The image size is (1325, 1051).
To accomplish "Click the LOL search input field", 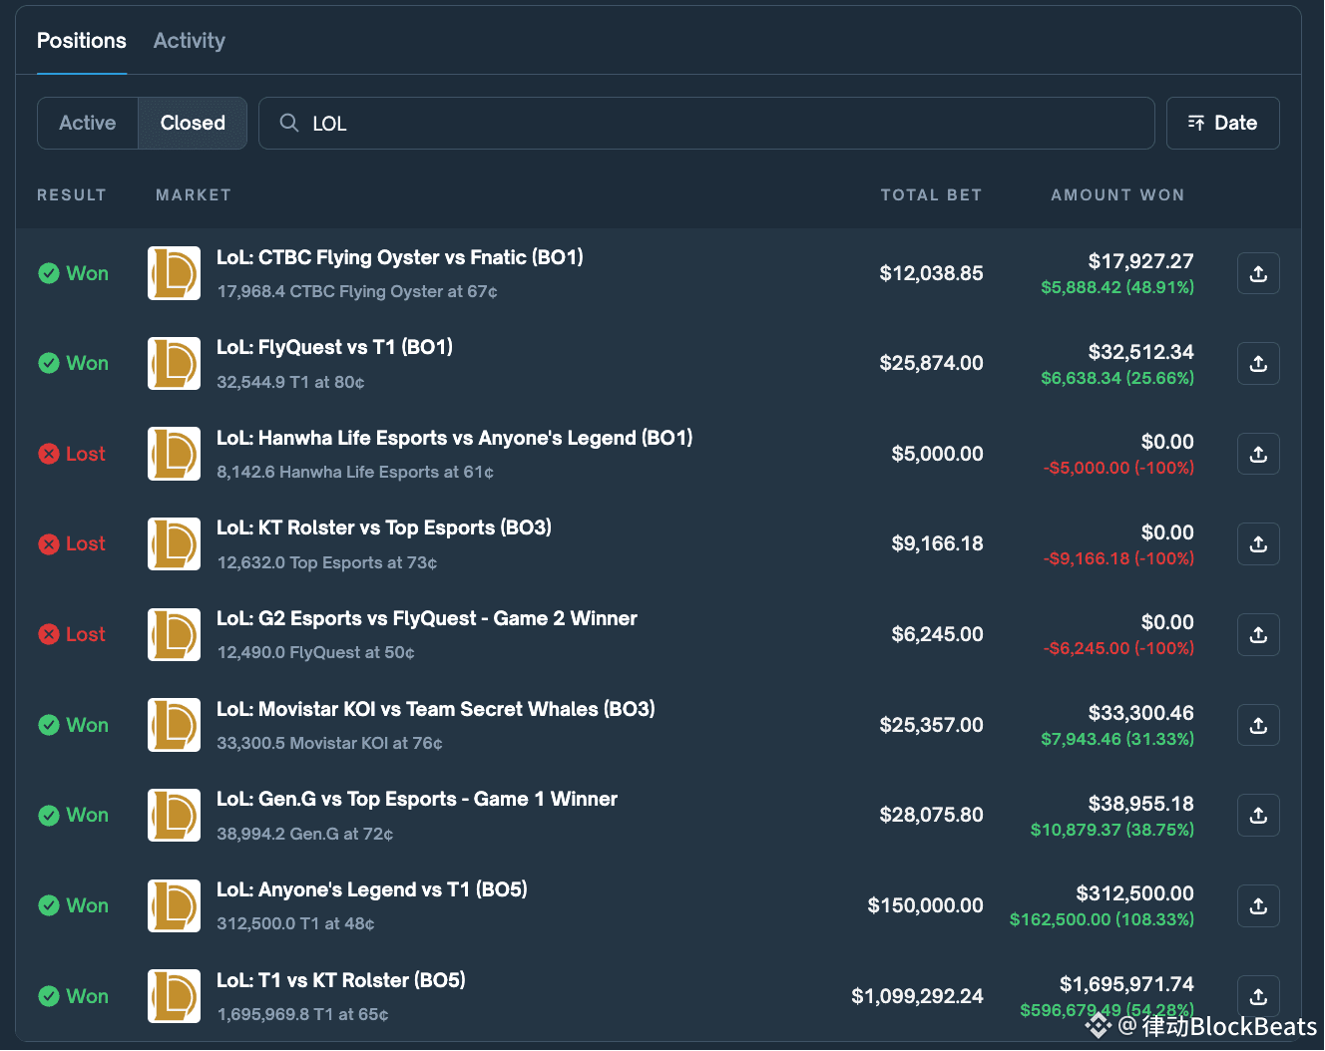I will pyautogui.click(x=718, y=124).
